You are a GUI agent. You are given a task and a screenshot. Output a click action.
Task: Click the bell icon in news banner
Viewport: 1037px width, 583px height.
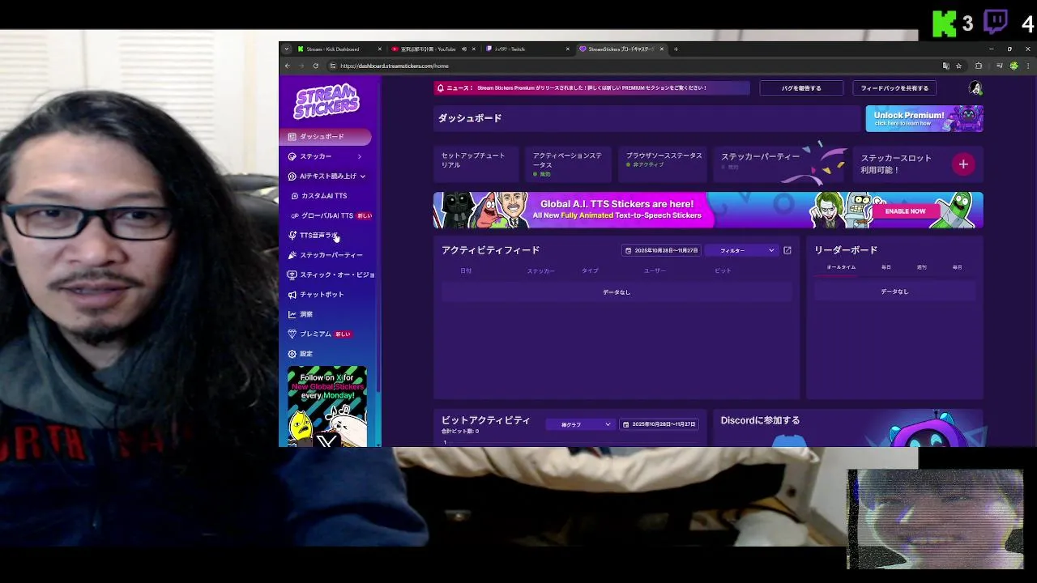(441, 88)
